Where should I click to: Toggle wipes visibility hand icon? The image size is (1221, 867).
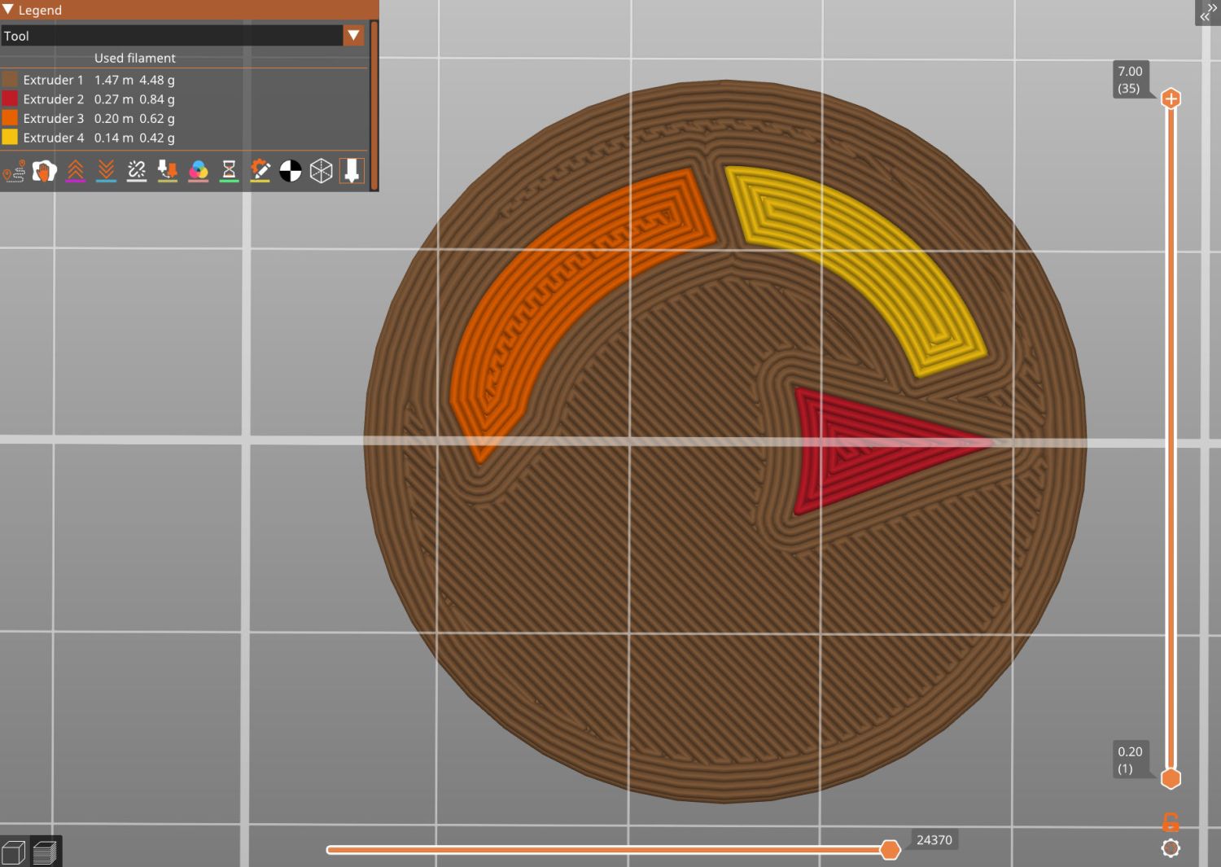coord(44,171)
